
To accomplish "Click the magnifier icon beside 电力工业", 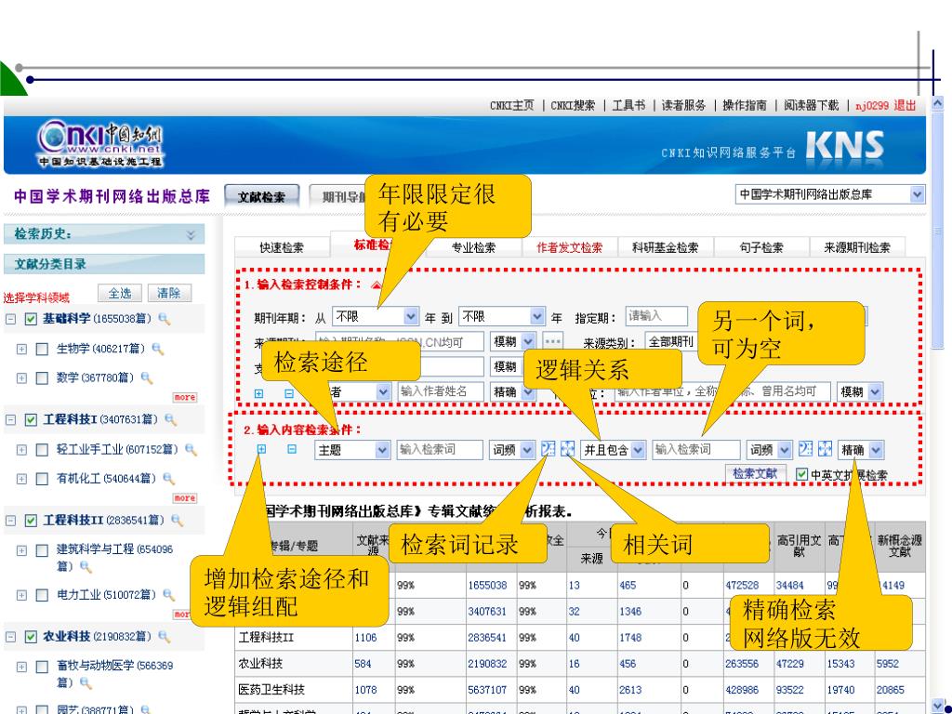I will tap(169, 595).
